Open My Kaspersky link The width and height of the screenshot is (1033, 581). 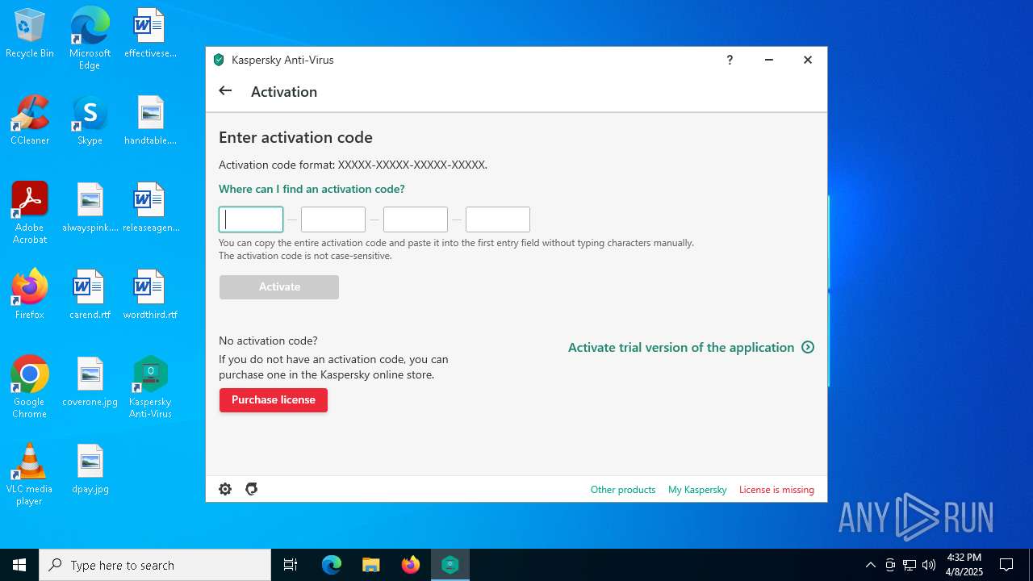[697, 490]
